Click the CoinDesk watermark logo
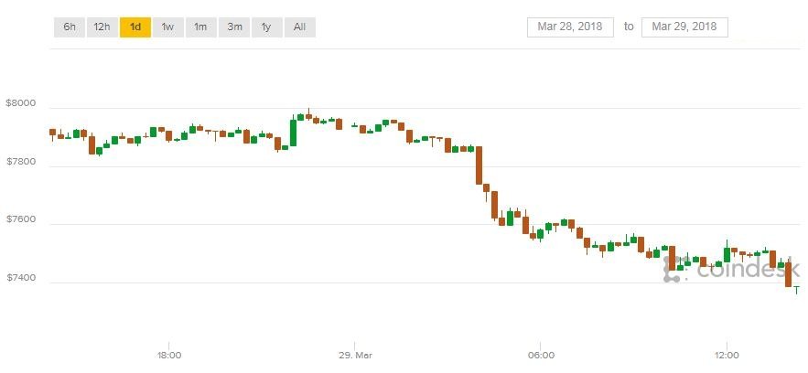This screenshot has height=373, width=808. (x=732, y=269)
